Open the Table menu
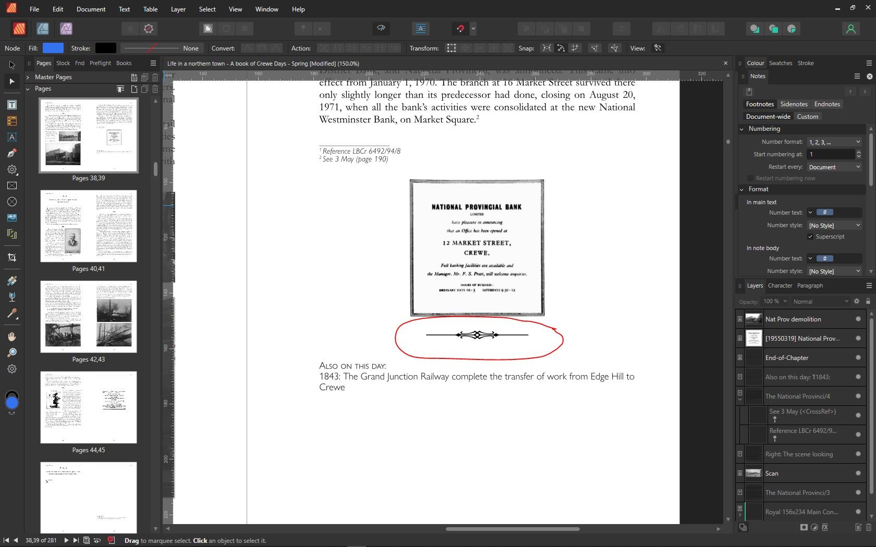 click(x=150, y=9)
